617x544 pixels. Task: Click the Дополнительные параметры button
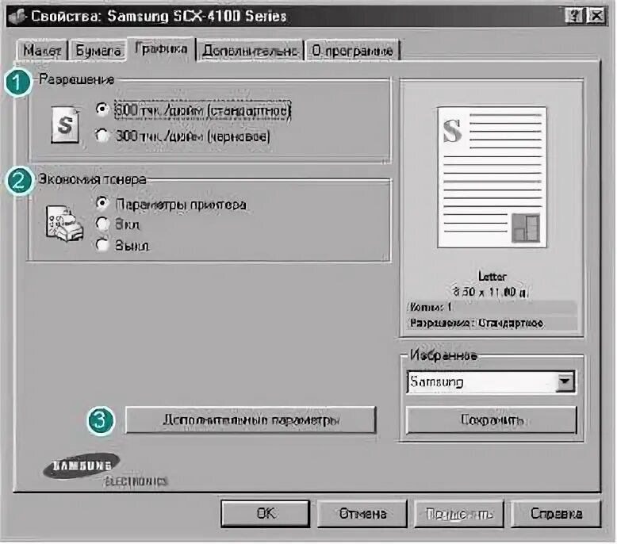point(251,419)
